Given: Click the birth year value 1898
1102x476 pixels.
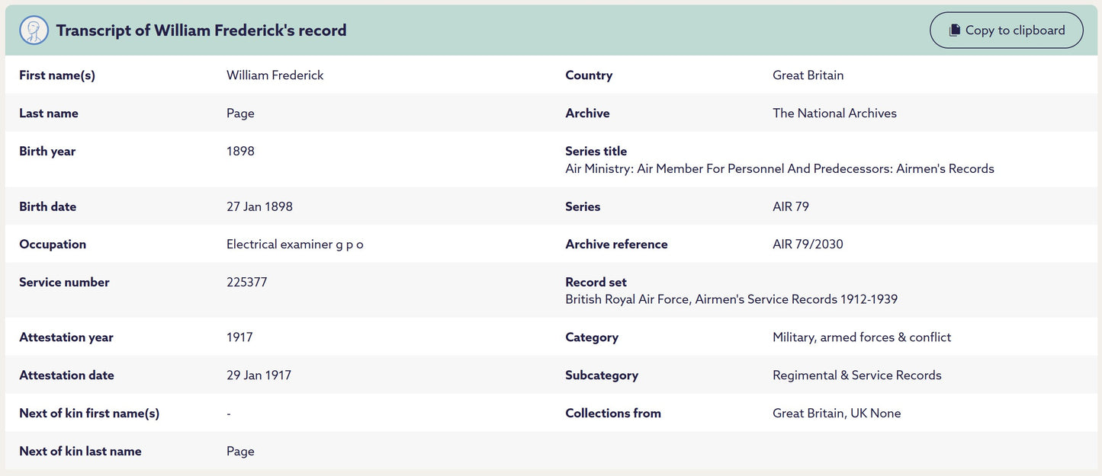Looking at the screenshot, I should coord(240,152).
